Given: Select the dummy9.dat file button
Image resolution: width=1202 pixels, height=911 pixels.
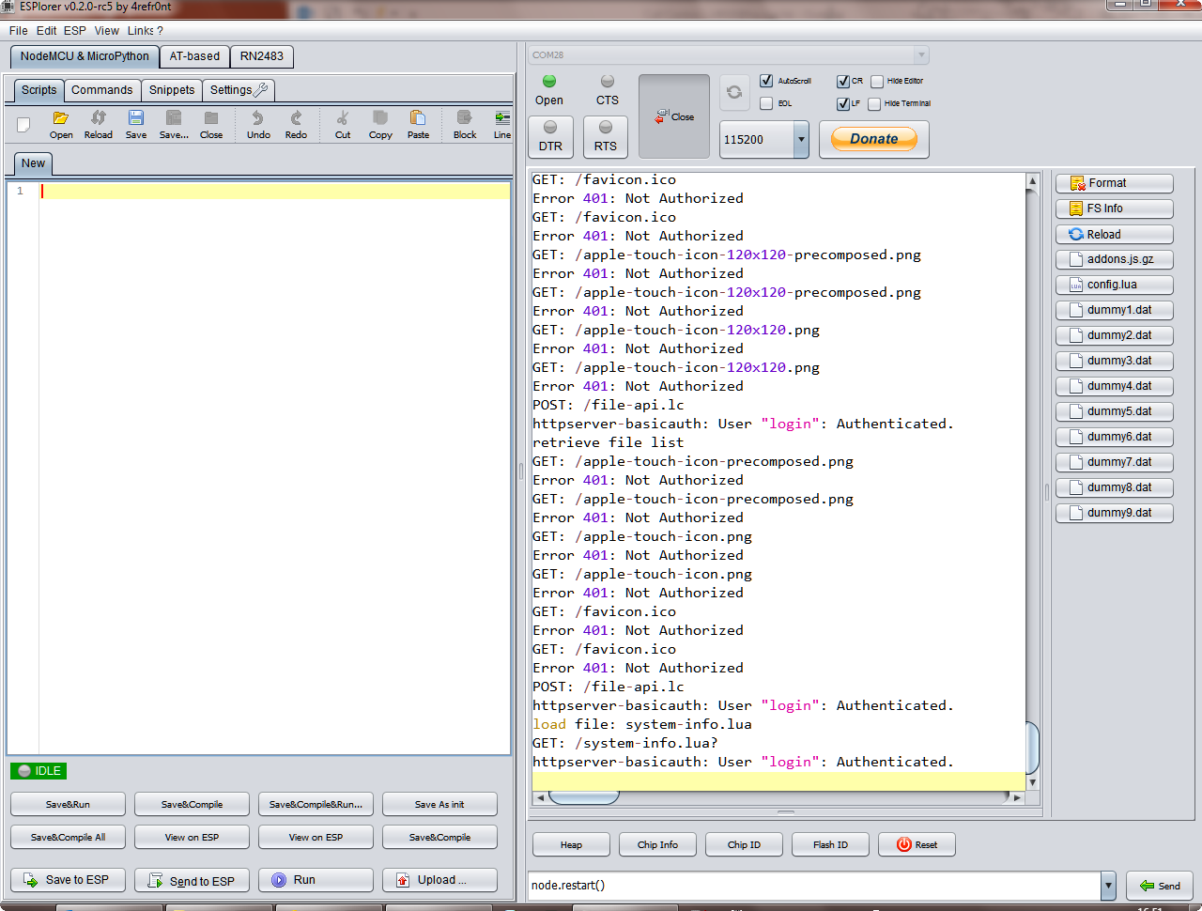Looking at the screenshot, I should (1115, 513).
